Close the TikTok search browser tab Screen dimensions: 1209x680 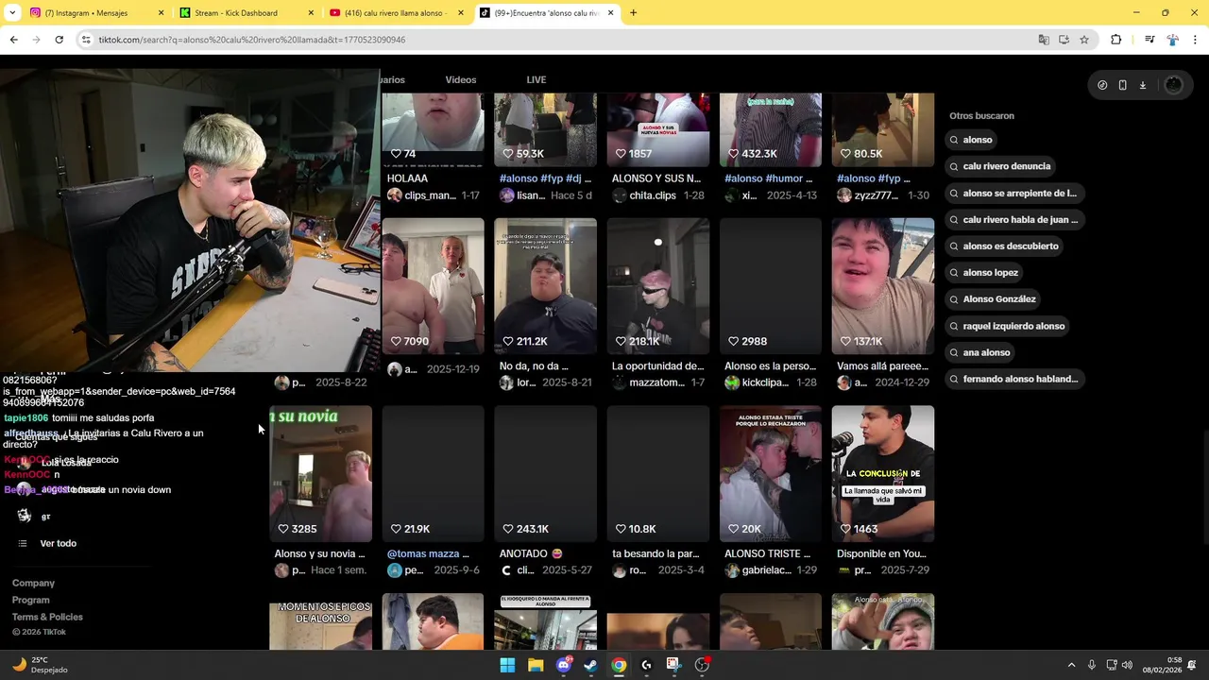tap(610, 13)
